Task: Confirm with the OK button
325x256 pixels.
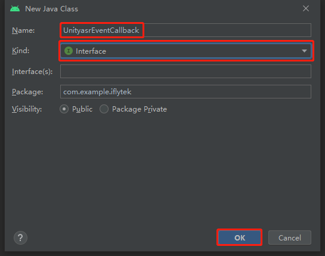Action: pyautogui.click(x=240, y=238)
